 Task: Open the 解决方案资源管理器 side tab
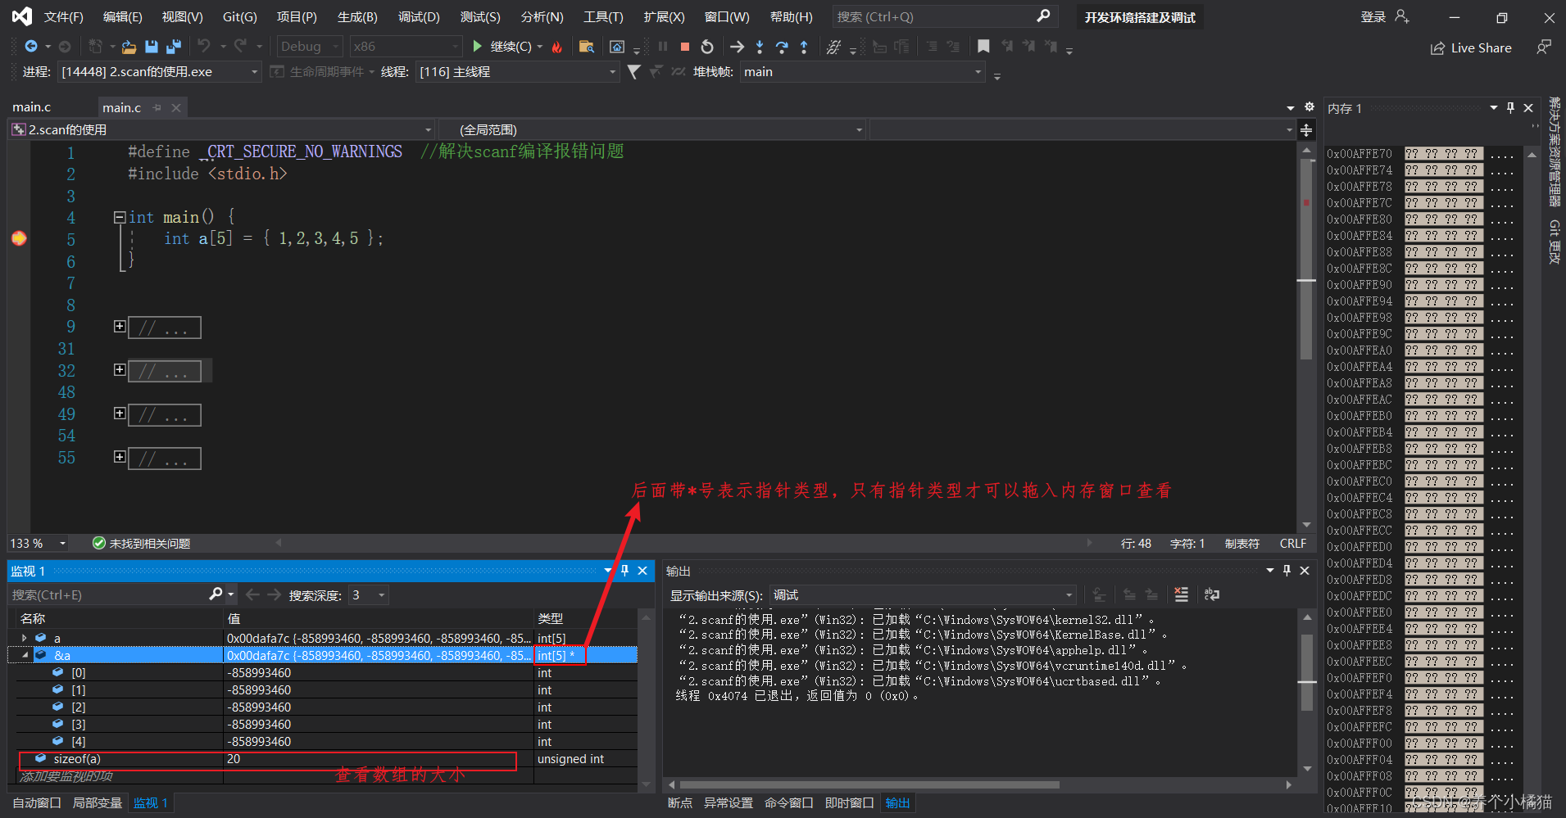click(x=1554, y=152)
